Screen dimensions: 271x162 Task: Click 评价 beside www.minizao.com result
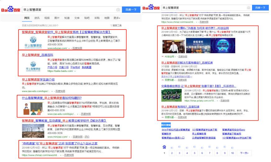[87, 137]
